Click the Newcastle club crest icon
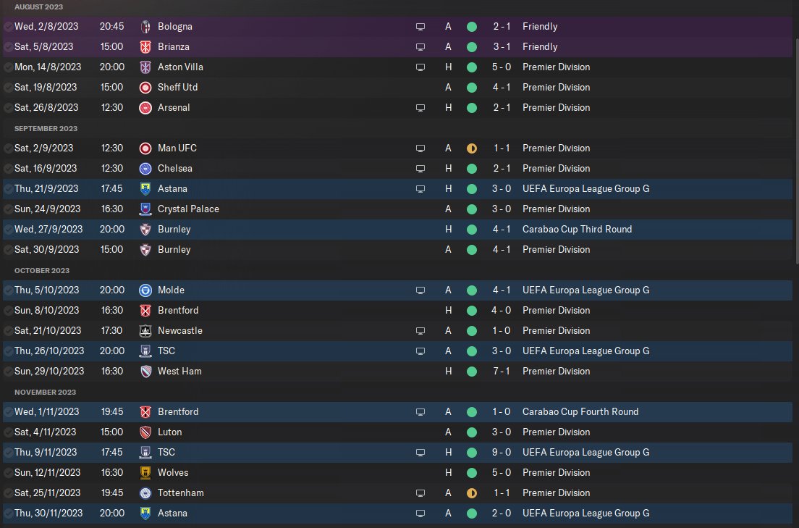The width and height of the screenshot is (799, 528). [x=145, y=330]
